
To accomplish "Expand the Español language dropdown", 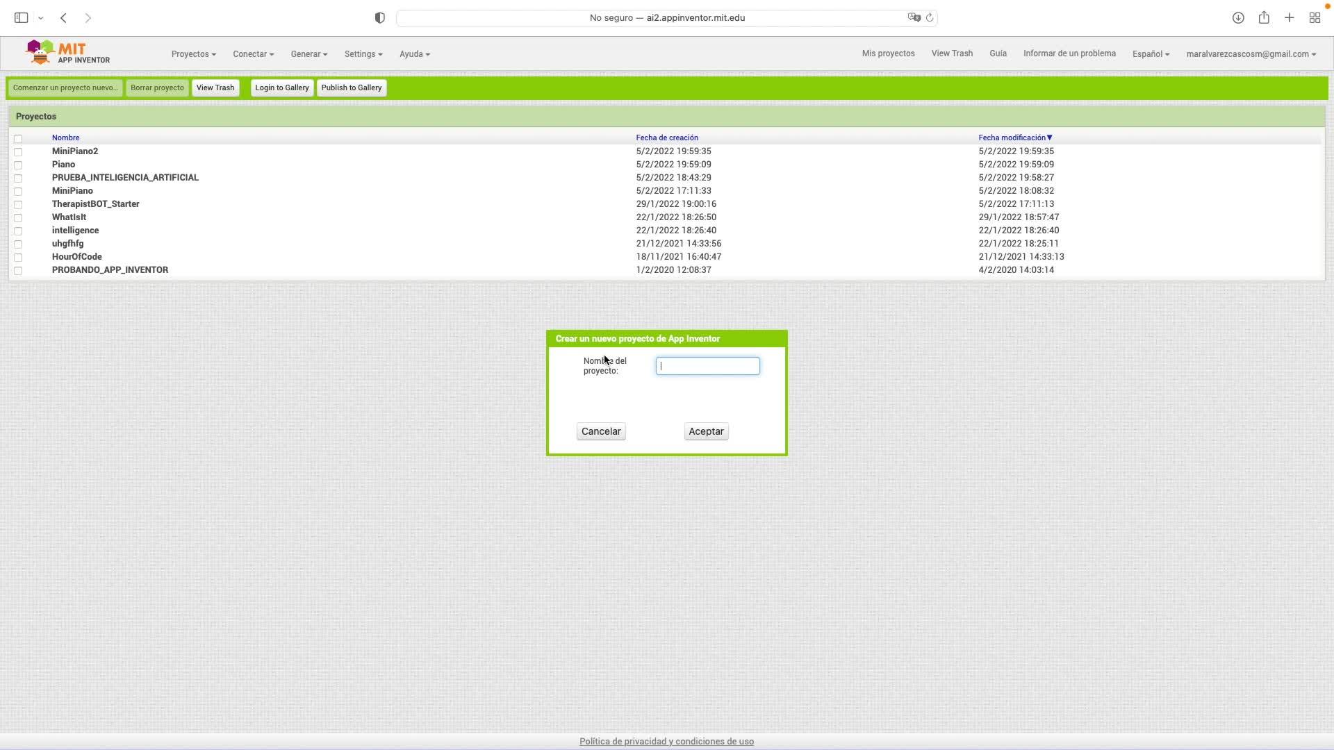I will 1151,54.
